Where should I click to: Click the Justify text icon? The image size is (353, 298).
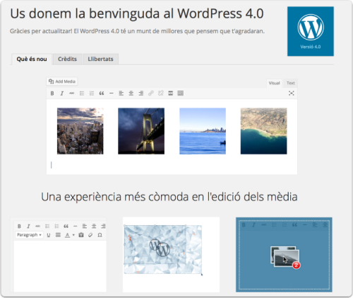(58, 235)
